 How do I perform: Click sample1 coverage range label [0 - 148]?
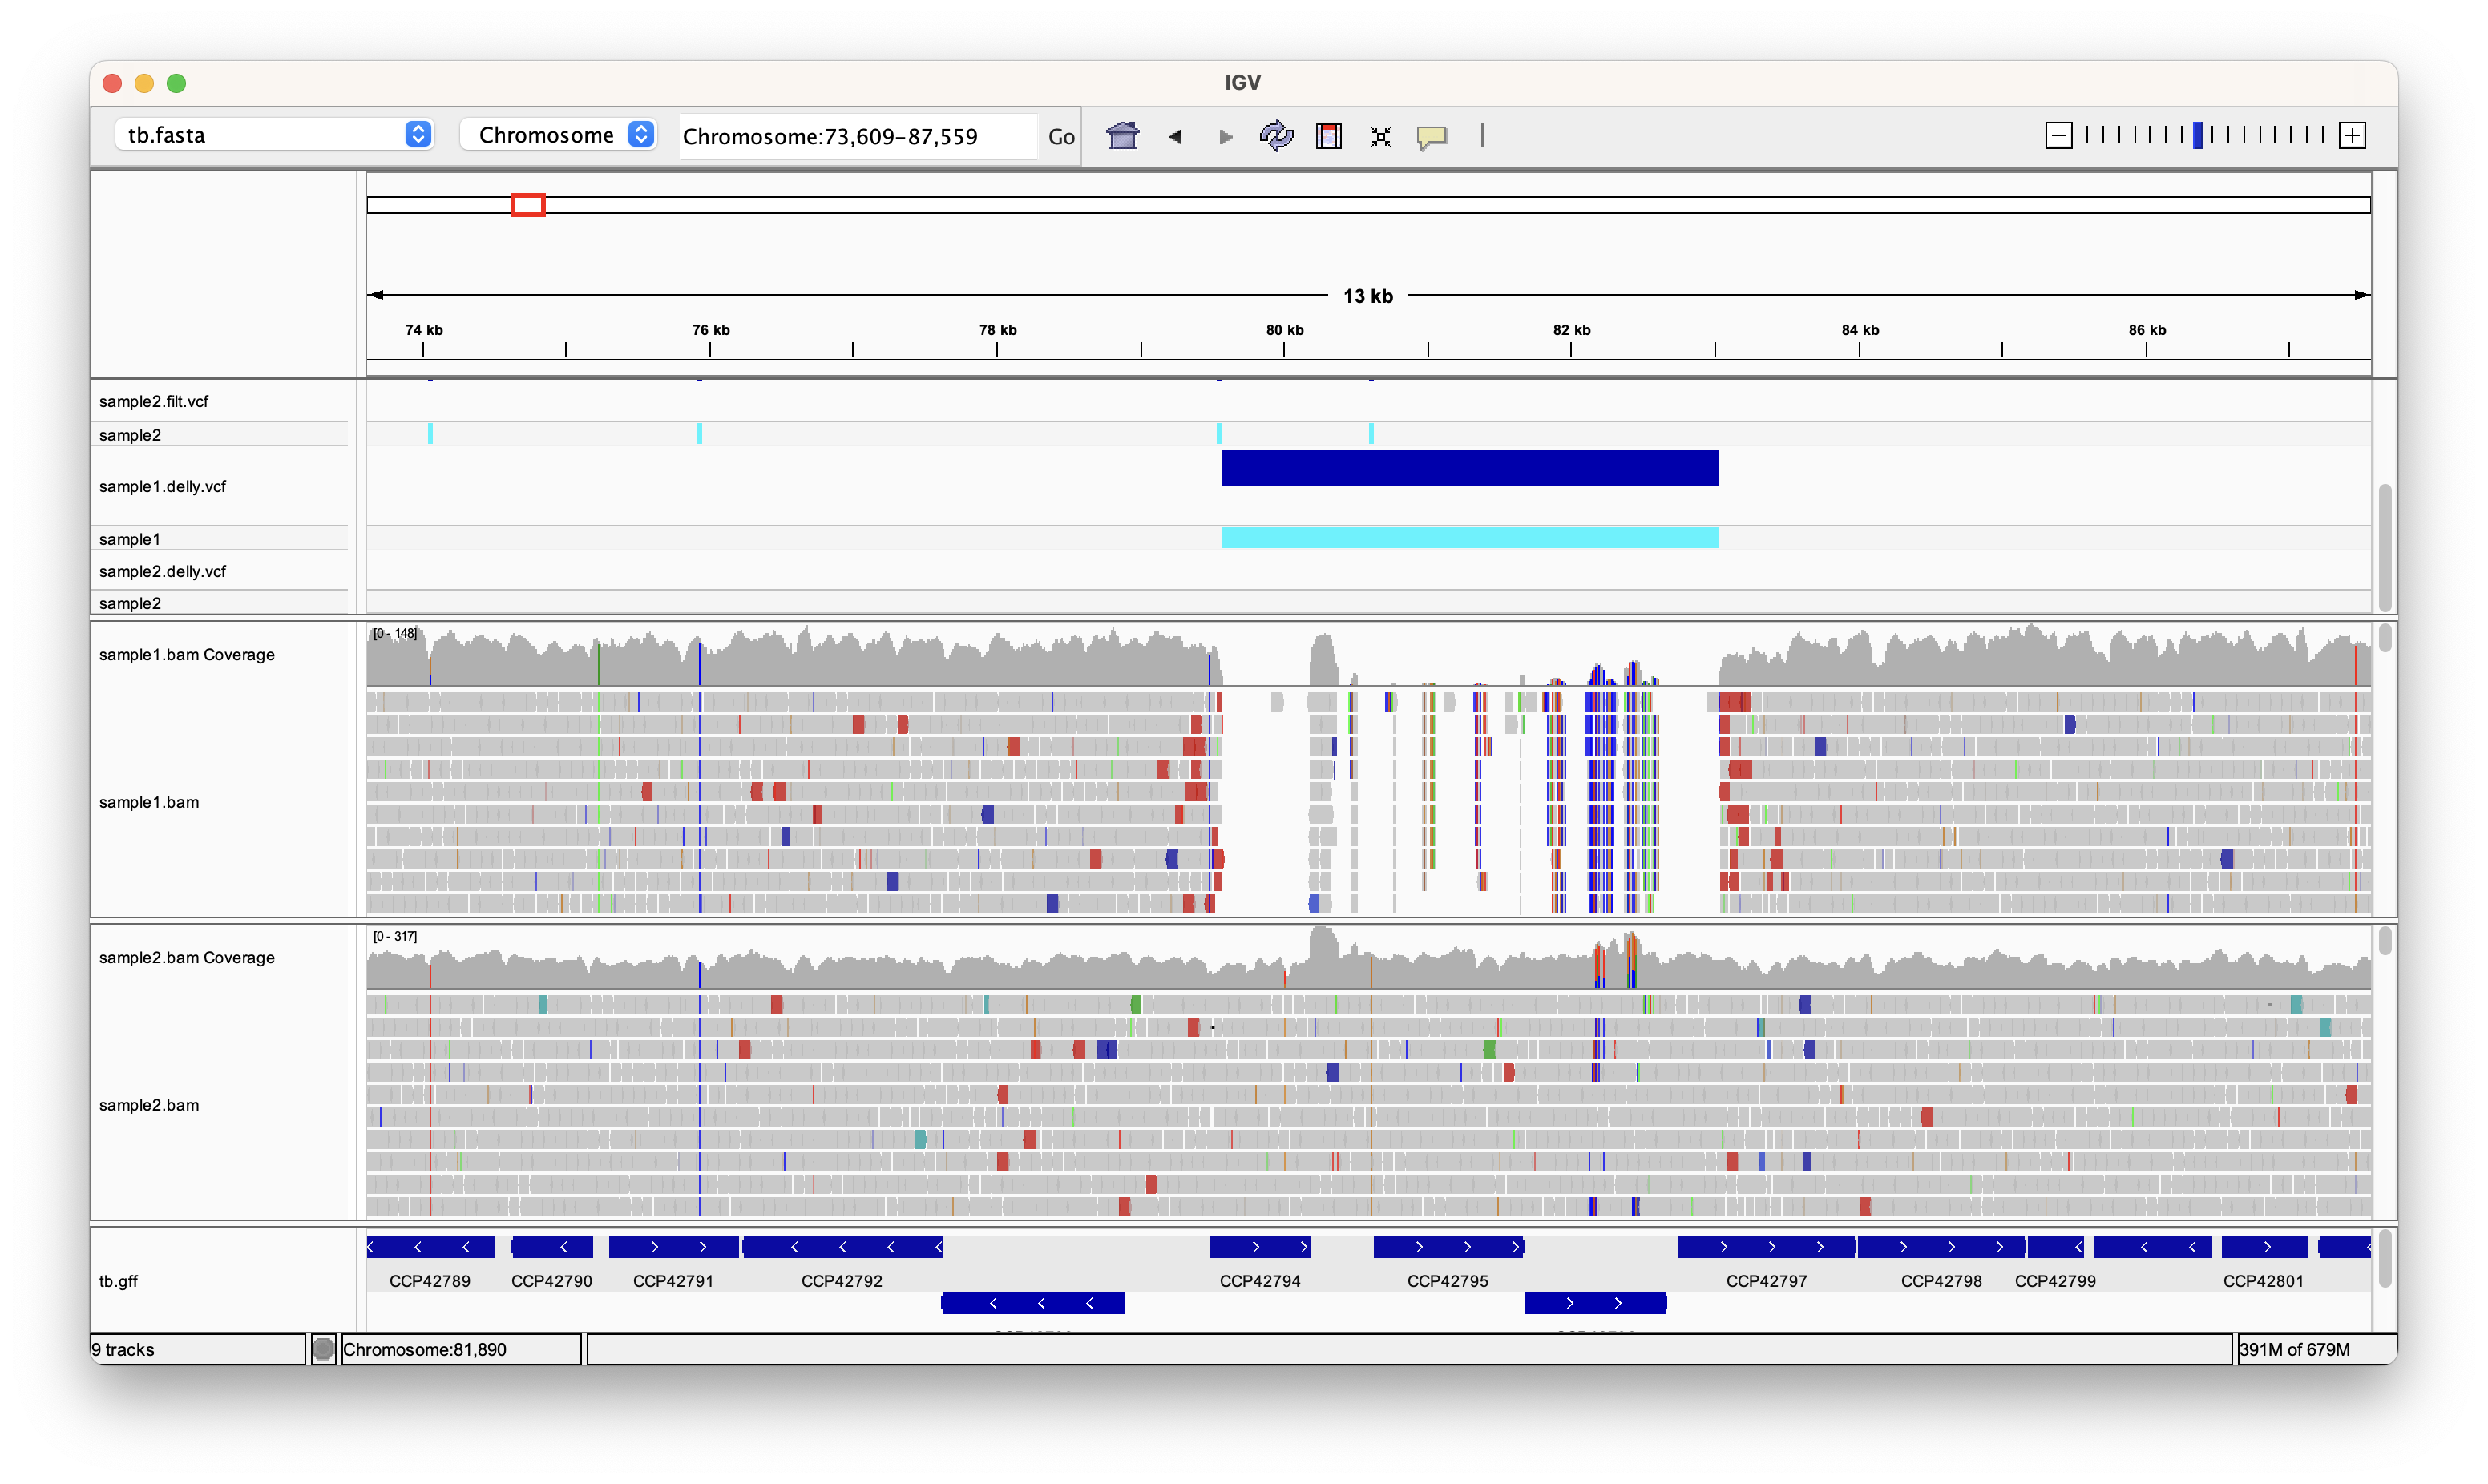pyautogui.click(x=395, y=633)
